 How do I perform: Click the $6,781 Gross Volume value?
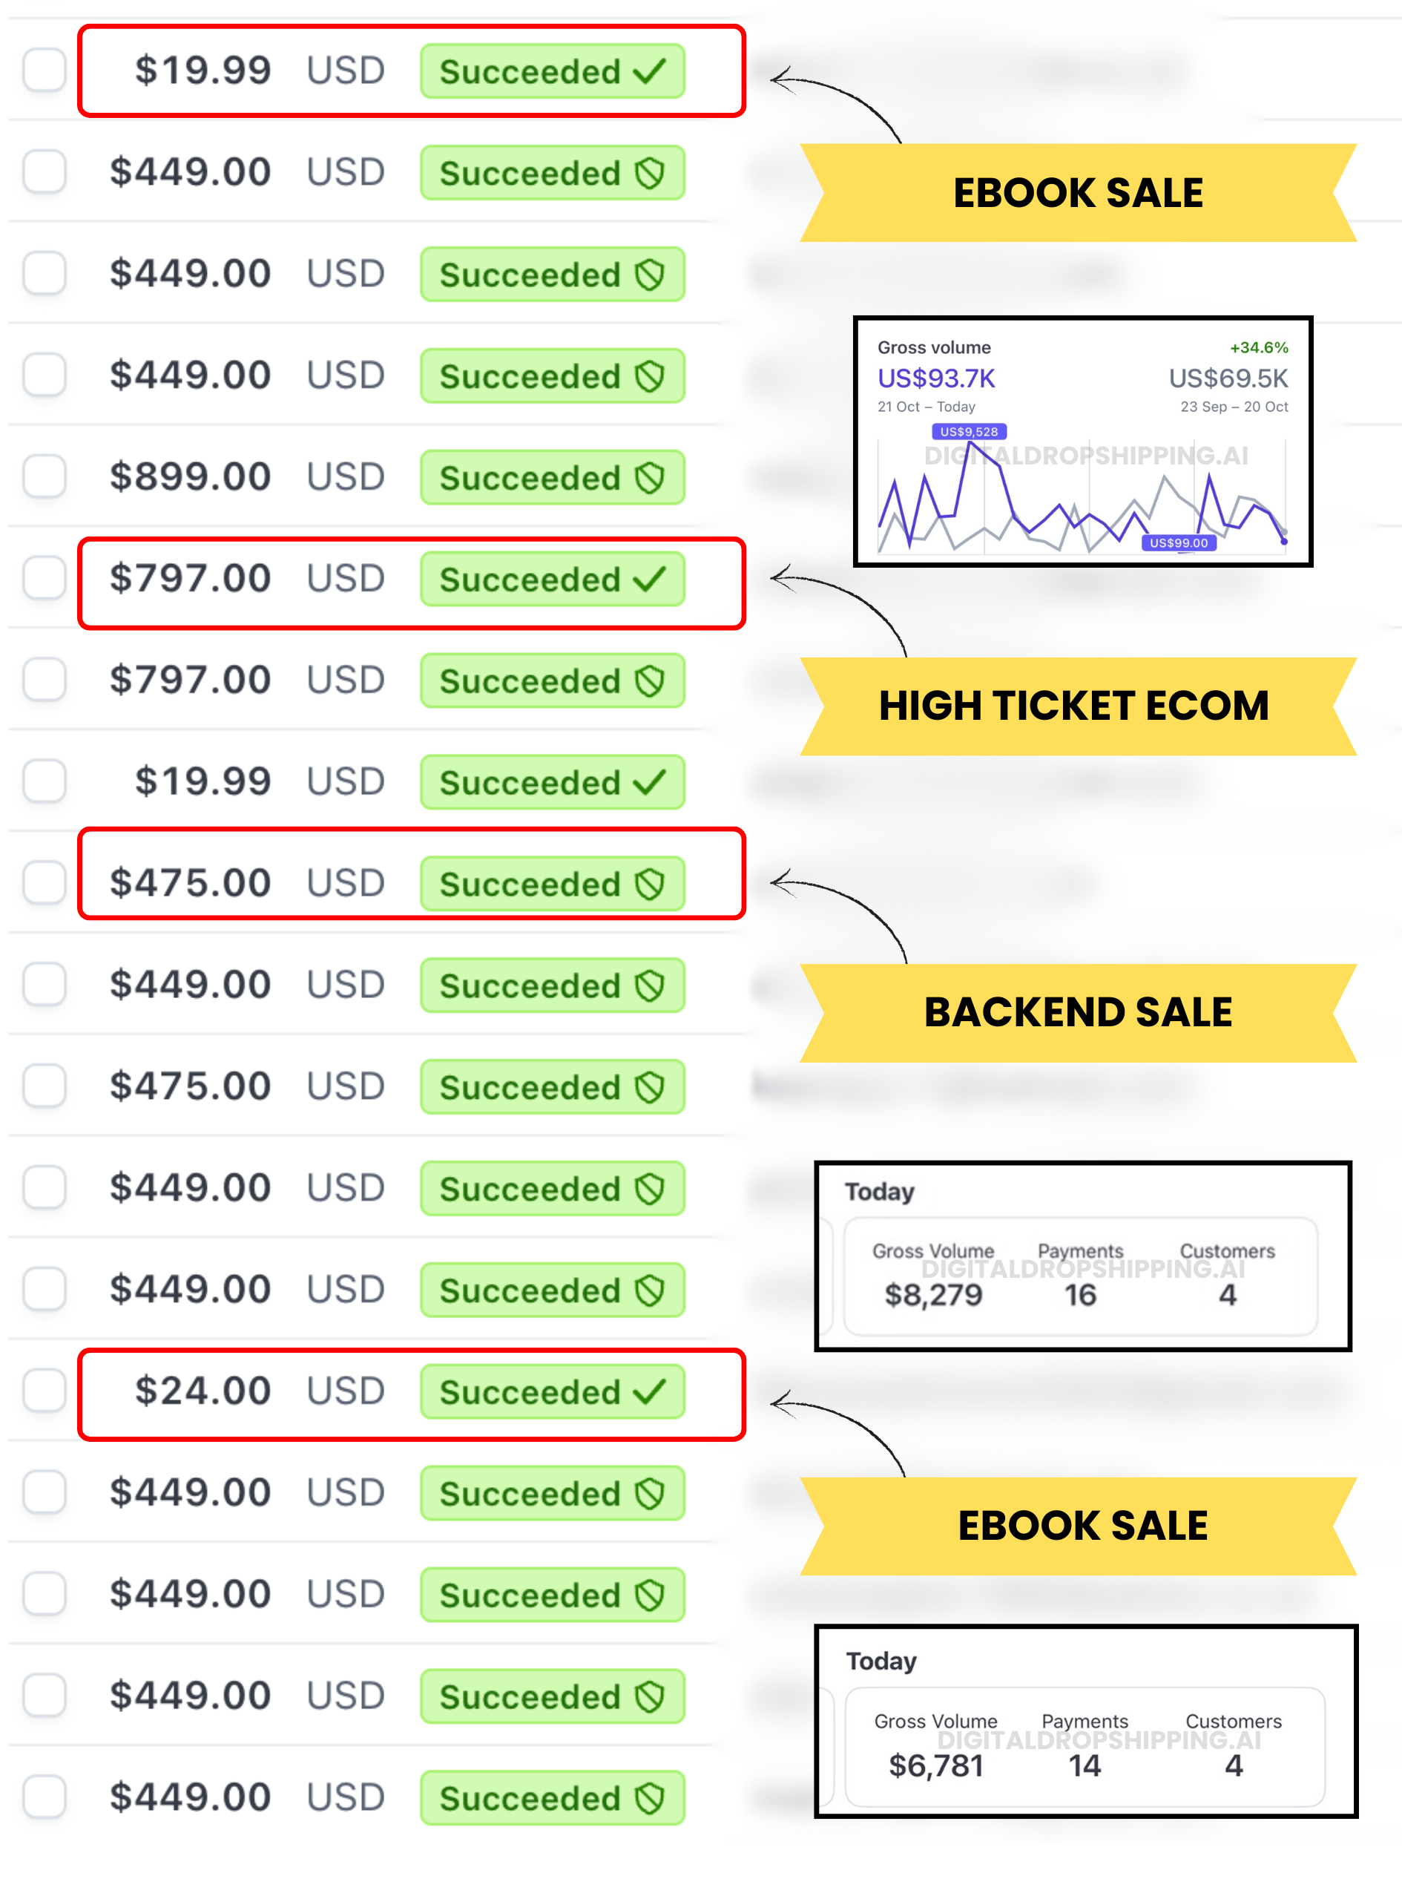click(935, 1765)
